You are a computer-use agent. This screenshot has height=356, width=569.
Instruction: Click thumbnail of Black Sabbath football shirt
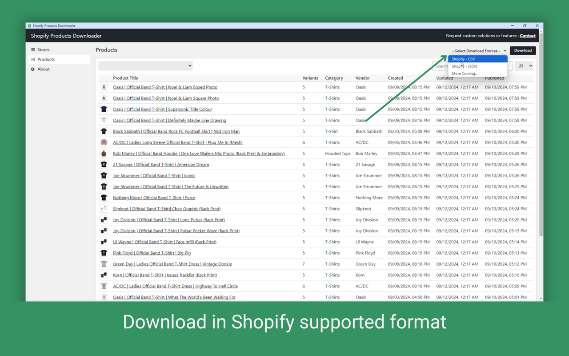(104, 131)
